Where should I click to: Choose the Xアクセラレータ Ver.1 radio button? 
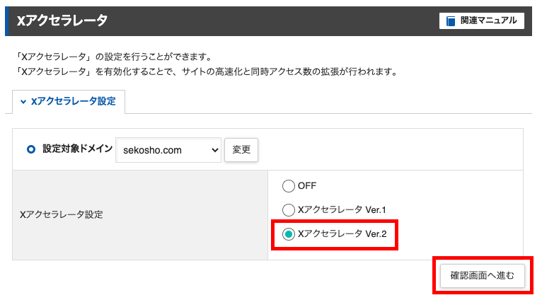pyautogui.click(x=288, y=210)
